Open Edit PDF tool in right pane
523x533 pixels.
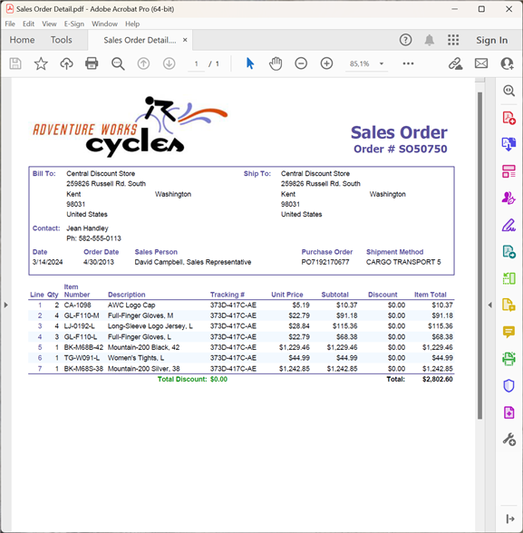click(x=508, y=171)
